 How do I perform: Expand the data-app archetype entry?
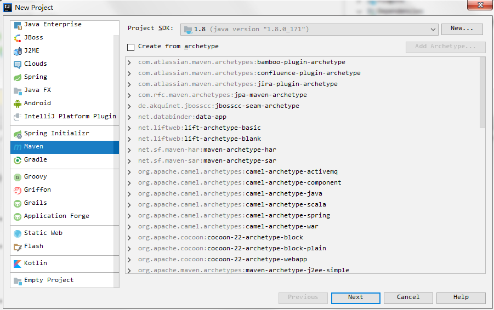129,117
